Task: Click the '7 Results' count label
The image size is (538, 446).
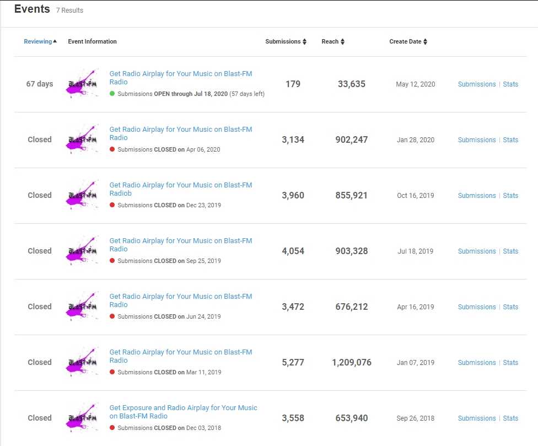Action: pos(69,10)
